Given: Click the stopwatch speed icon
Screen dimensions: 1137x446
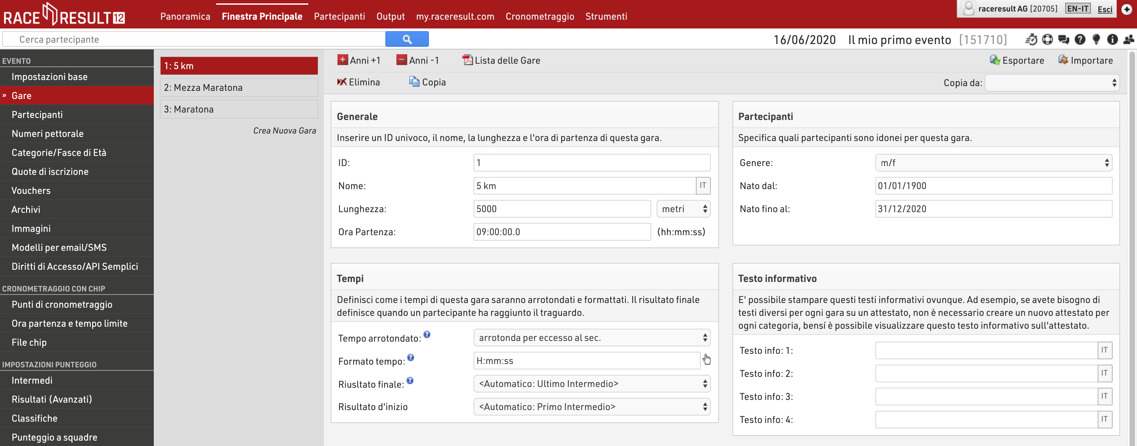Looking at the screenshot, I should [1031, 39].
